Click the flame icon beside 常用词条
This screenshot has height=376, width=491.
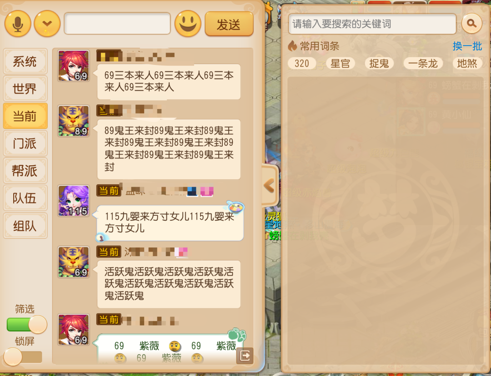coord(292,46)
